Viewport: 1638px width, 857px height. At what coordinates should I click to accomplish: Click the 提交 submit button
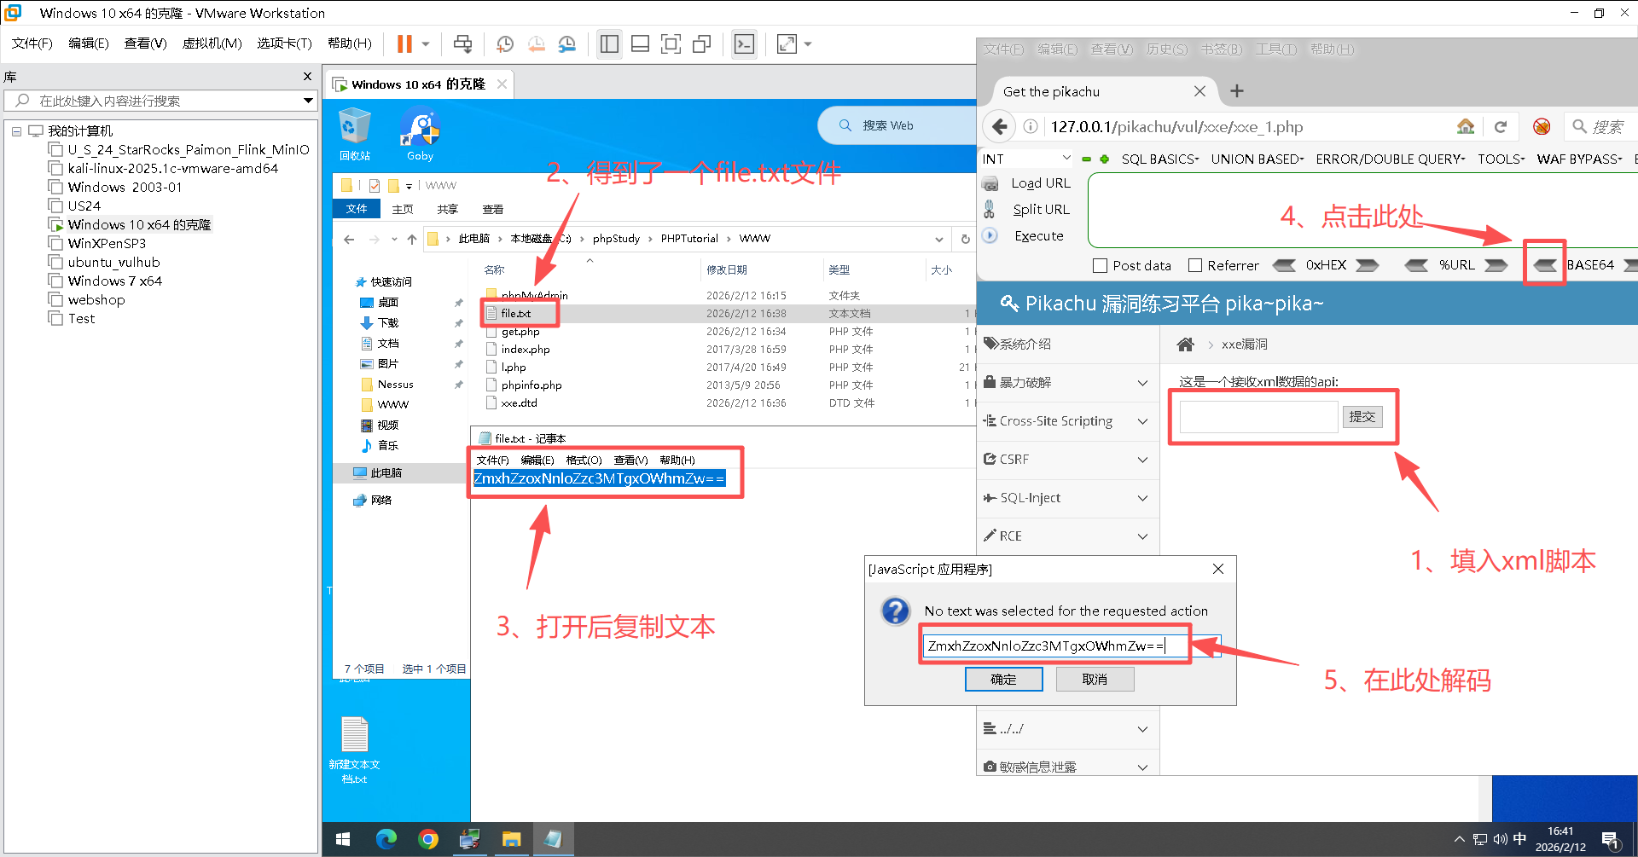1362,417
